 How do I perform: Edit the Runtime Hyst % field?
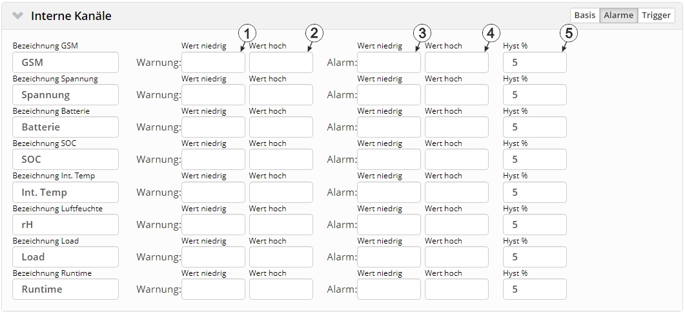point(535,289)
